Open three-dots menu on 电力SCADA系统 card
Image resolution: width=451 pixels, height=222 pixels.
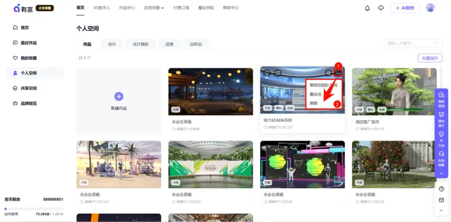[338, 73]
